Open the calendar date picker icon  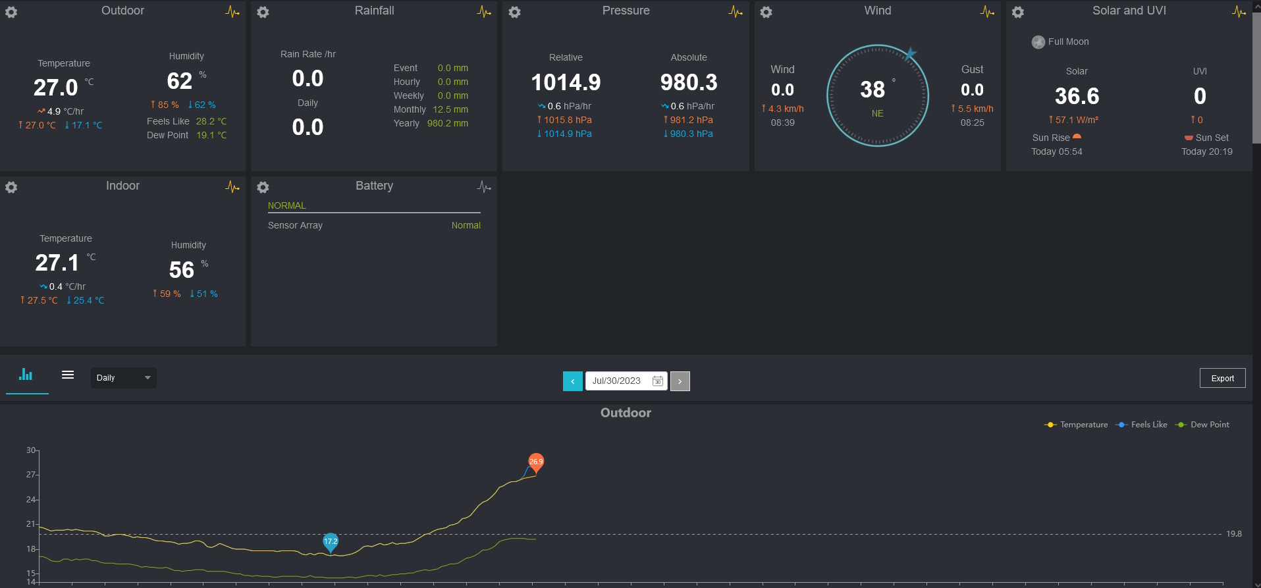tap(657, 381)
